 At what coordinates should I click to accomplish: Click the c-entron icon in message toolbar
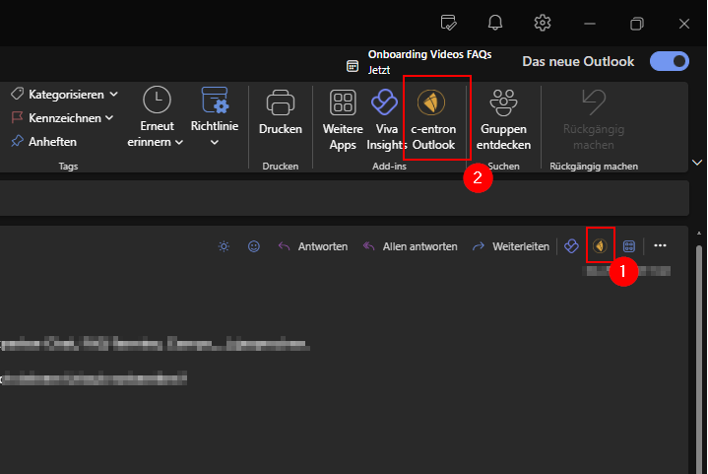[x=600, y=245]
